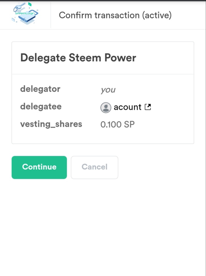Click the delegator value 'you'
The height and width of the screenshot is (276, 206).
tap(108, 90)
